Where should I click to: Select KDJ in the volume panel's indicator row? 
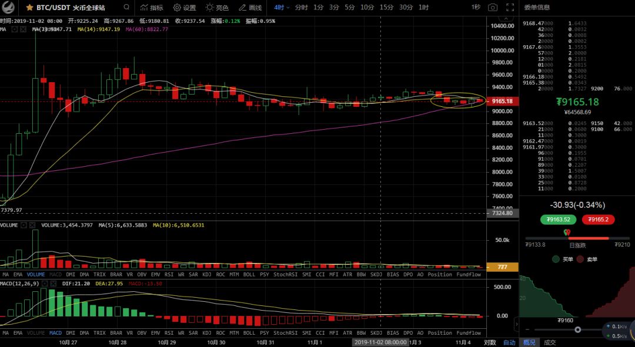[x=206, y=275]
